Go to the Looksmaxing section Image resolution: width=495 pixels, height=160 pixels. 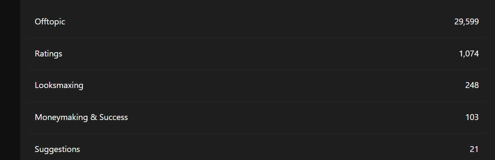59,85
